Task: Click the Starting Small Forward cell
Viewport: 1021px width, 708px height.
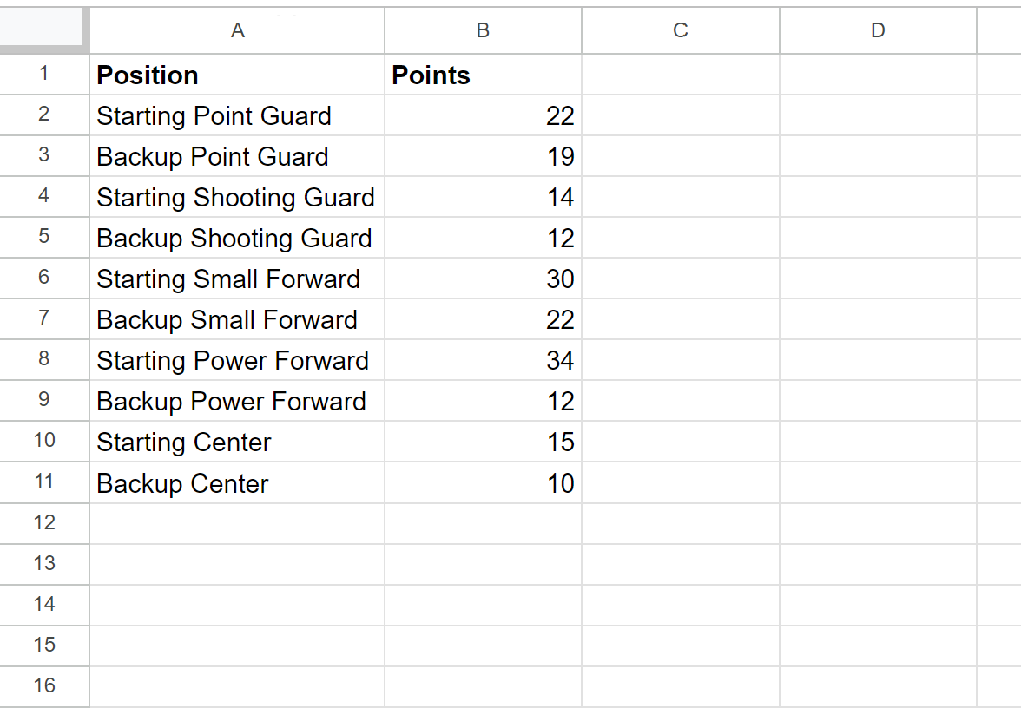Action: pos(236,279)
